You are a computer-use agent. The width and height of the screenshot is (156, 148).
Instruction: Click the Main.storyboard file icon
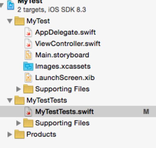click(28, 55)
